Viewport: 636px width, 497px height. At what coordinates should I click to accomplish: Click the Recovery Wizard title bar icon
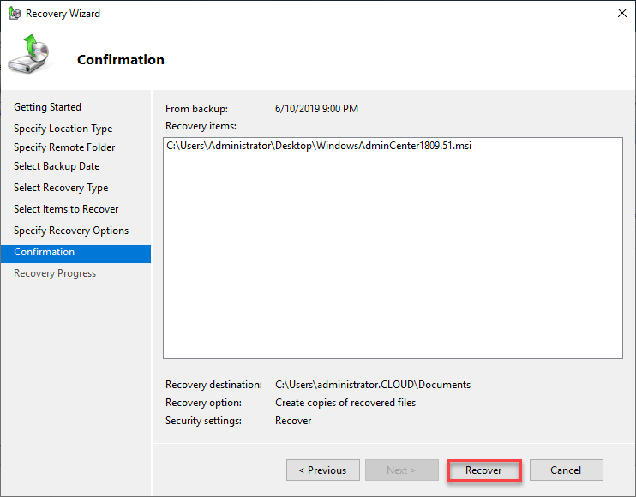[14, 14]
